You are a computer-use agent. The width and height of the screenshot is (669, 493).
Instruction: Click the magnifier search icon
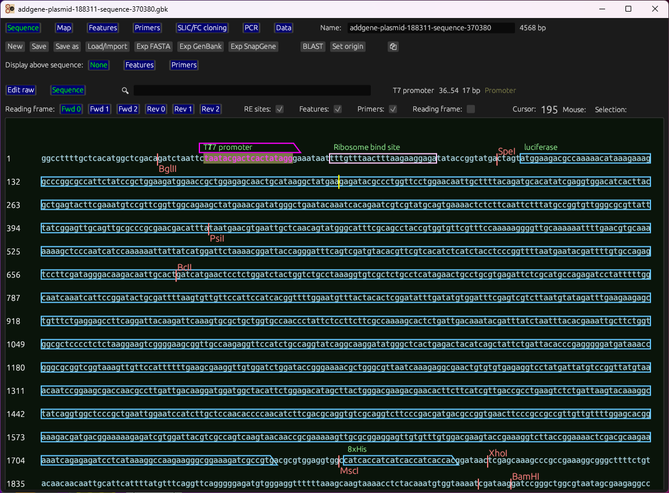[x=125, y=91]
